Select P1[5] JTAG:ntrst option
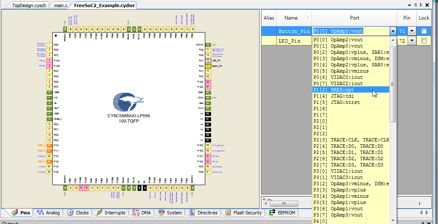 tap(350, 102)
